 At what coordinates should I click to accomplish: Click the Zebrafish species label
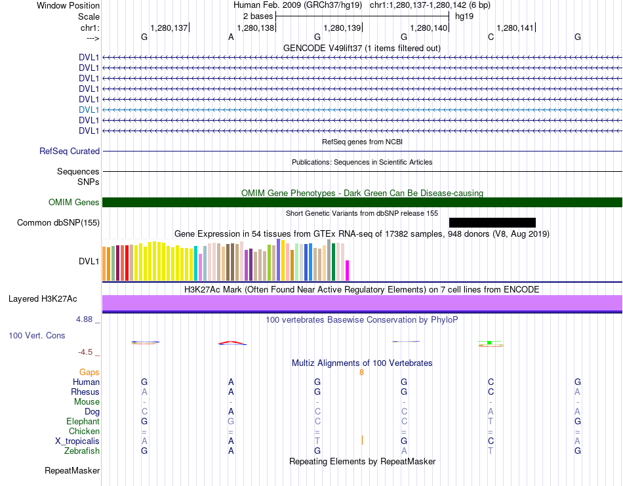coord(82,451)
